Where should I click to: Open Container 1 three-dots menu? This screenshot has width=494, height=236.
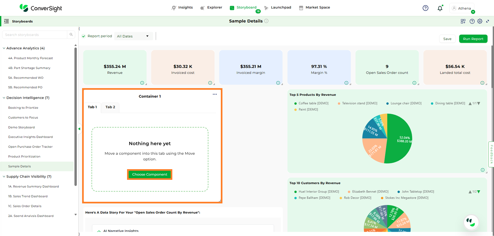point(215,94)
